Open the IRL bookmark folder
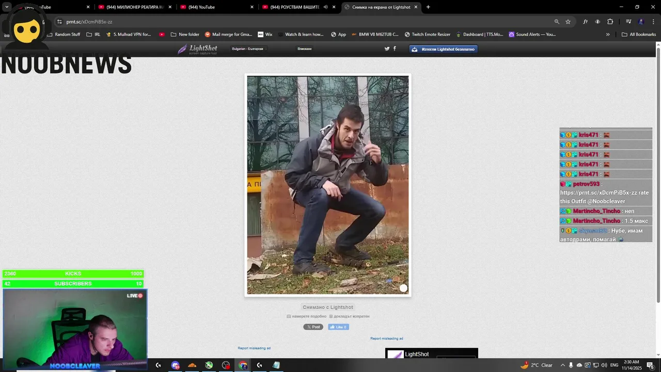This screenshot has width=661, height=372. tap(93, 35)
